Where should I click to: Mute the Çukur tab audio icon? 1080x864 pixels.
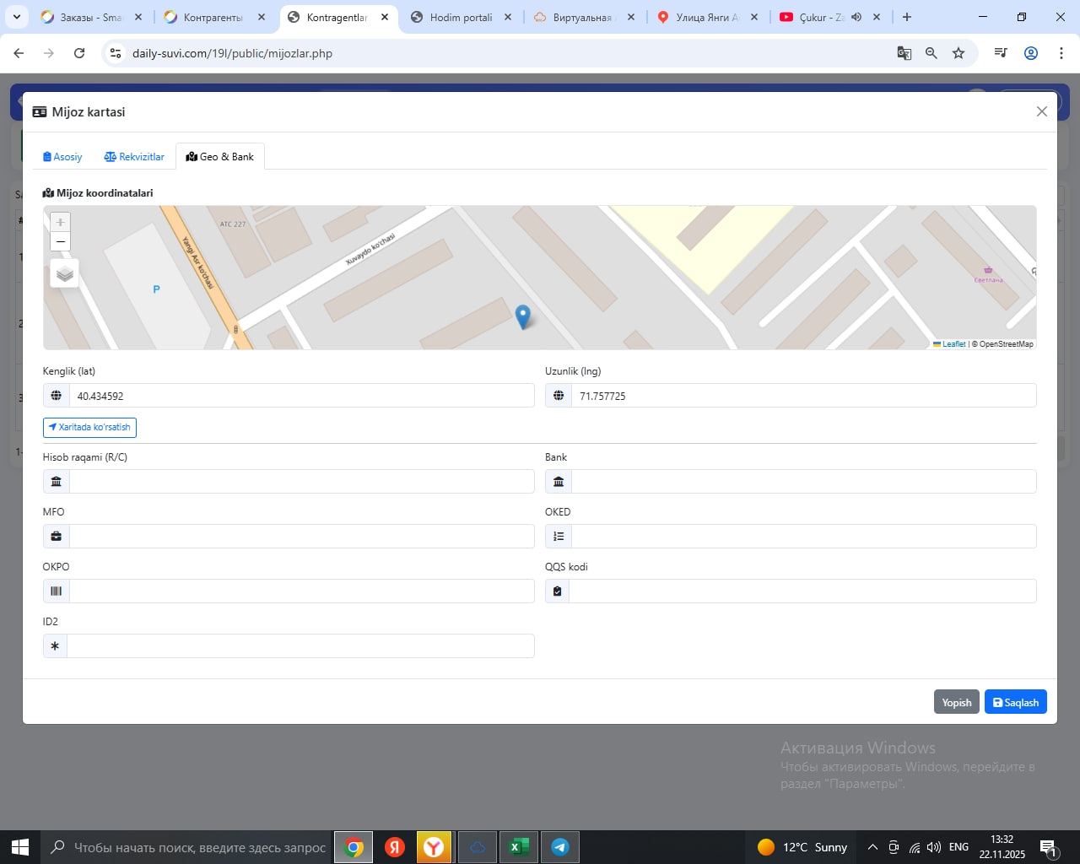click(x=856, y=17)
